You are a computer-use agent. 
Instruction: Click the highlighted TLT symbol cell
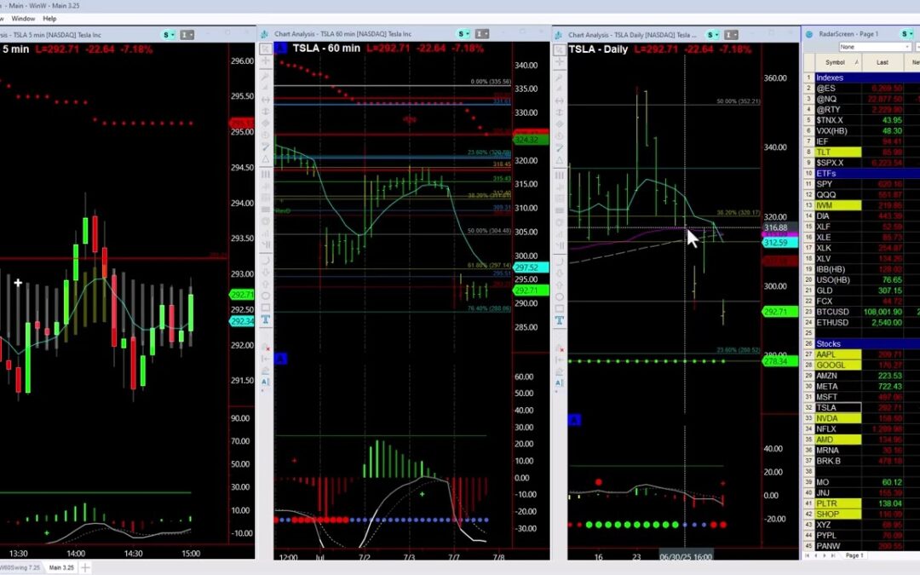click(838, 152)
